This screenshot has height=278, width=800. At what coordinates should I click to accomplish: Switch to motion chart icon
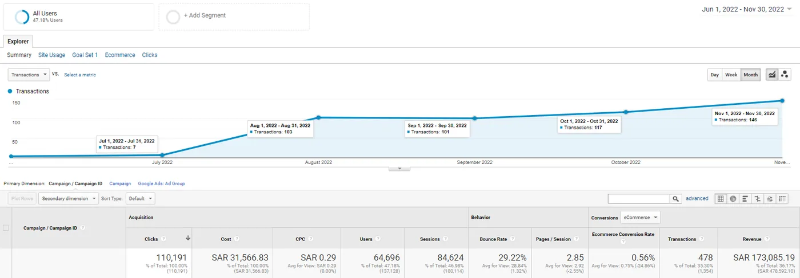[785, 75]
